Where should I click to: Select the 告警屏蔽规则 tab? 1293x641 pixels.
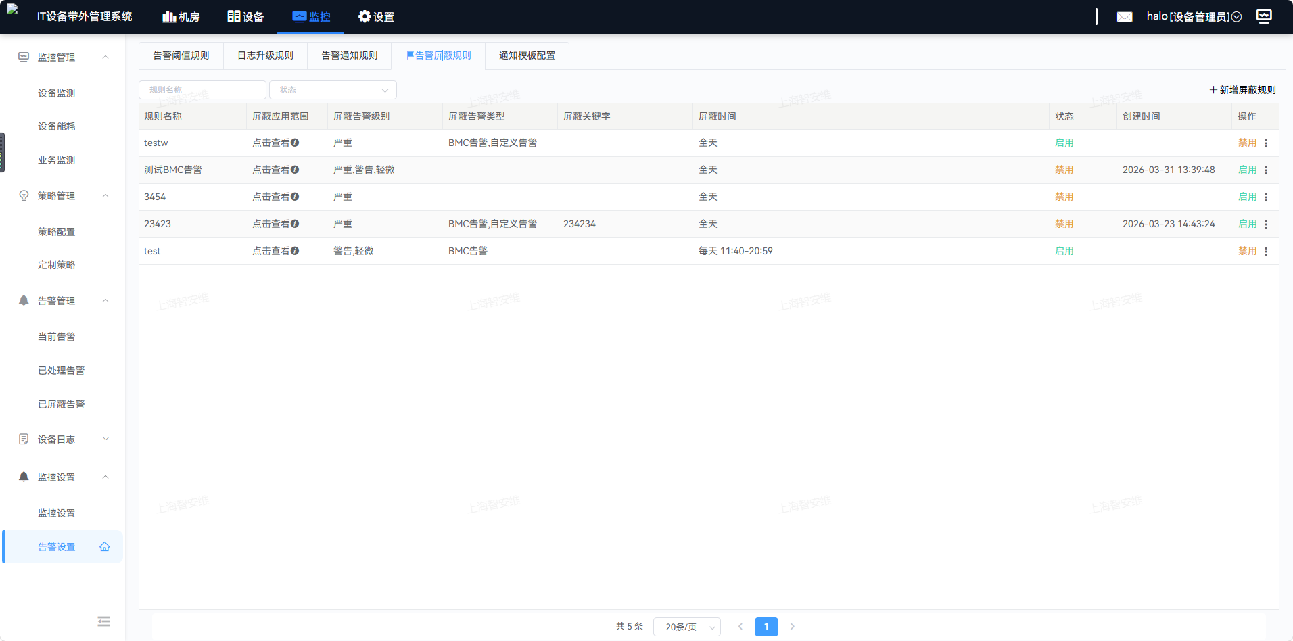(439, 55)
